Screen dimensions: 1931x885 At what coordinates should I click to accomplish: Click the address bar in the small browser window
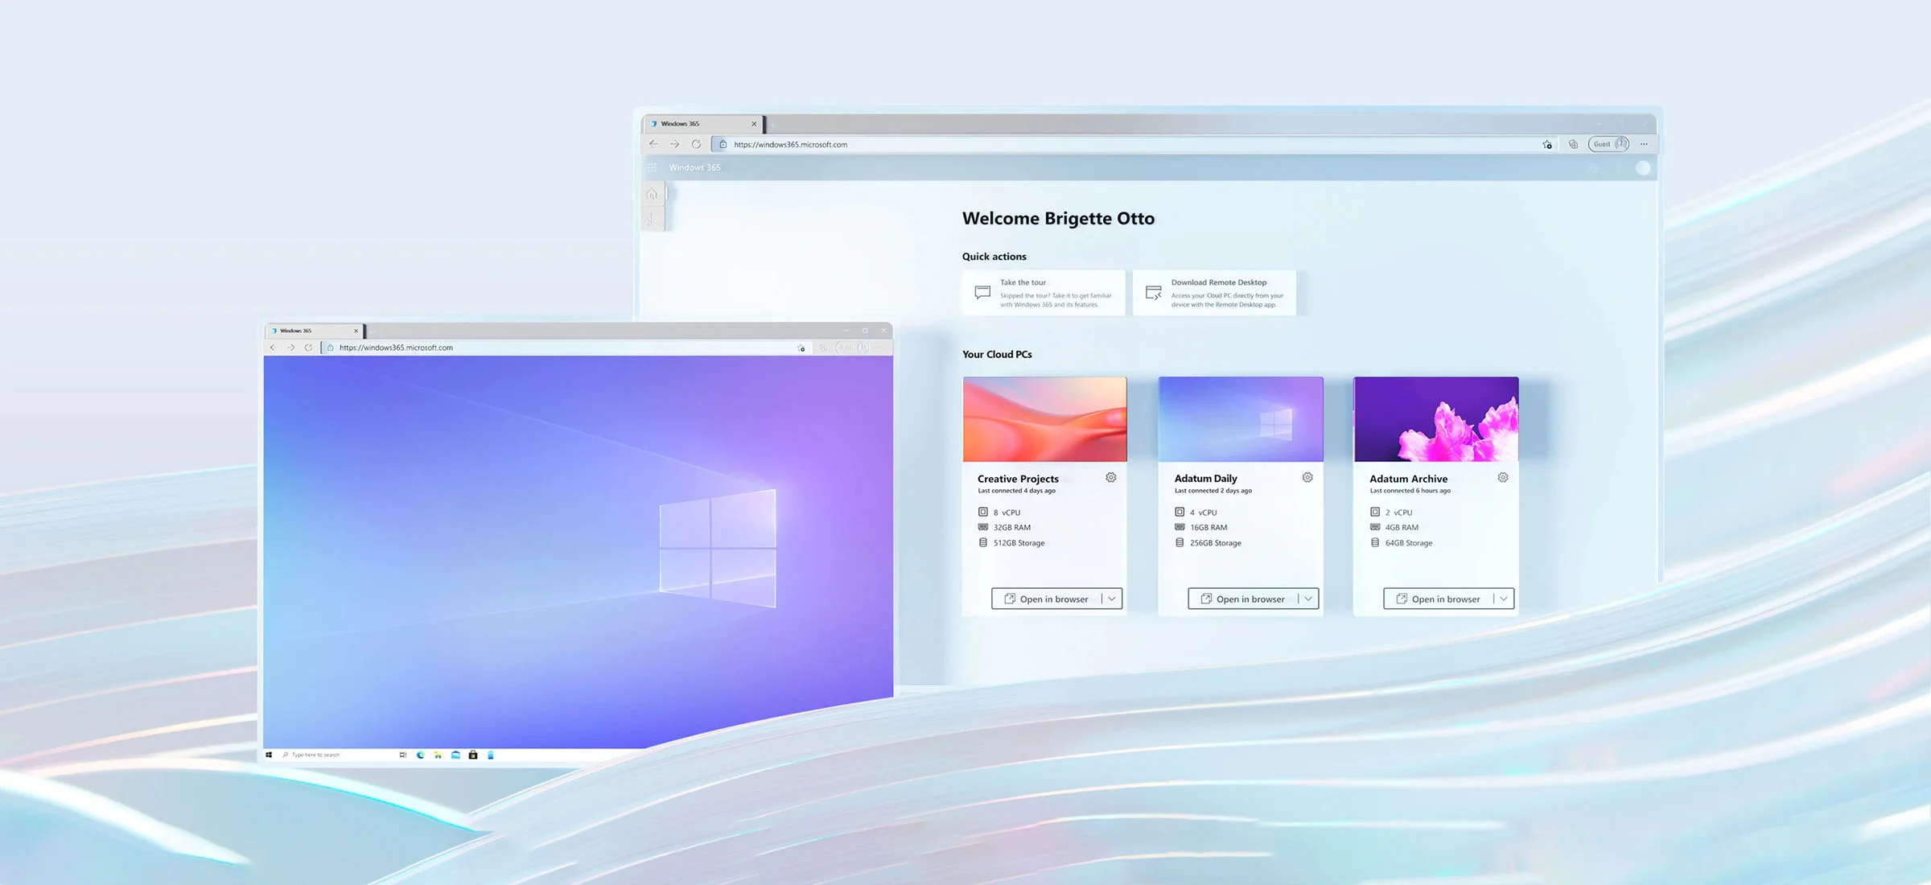click(565, 348)
